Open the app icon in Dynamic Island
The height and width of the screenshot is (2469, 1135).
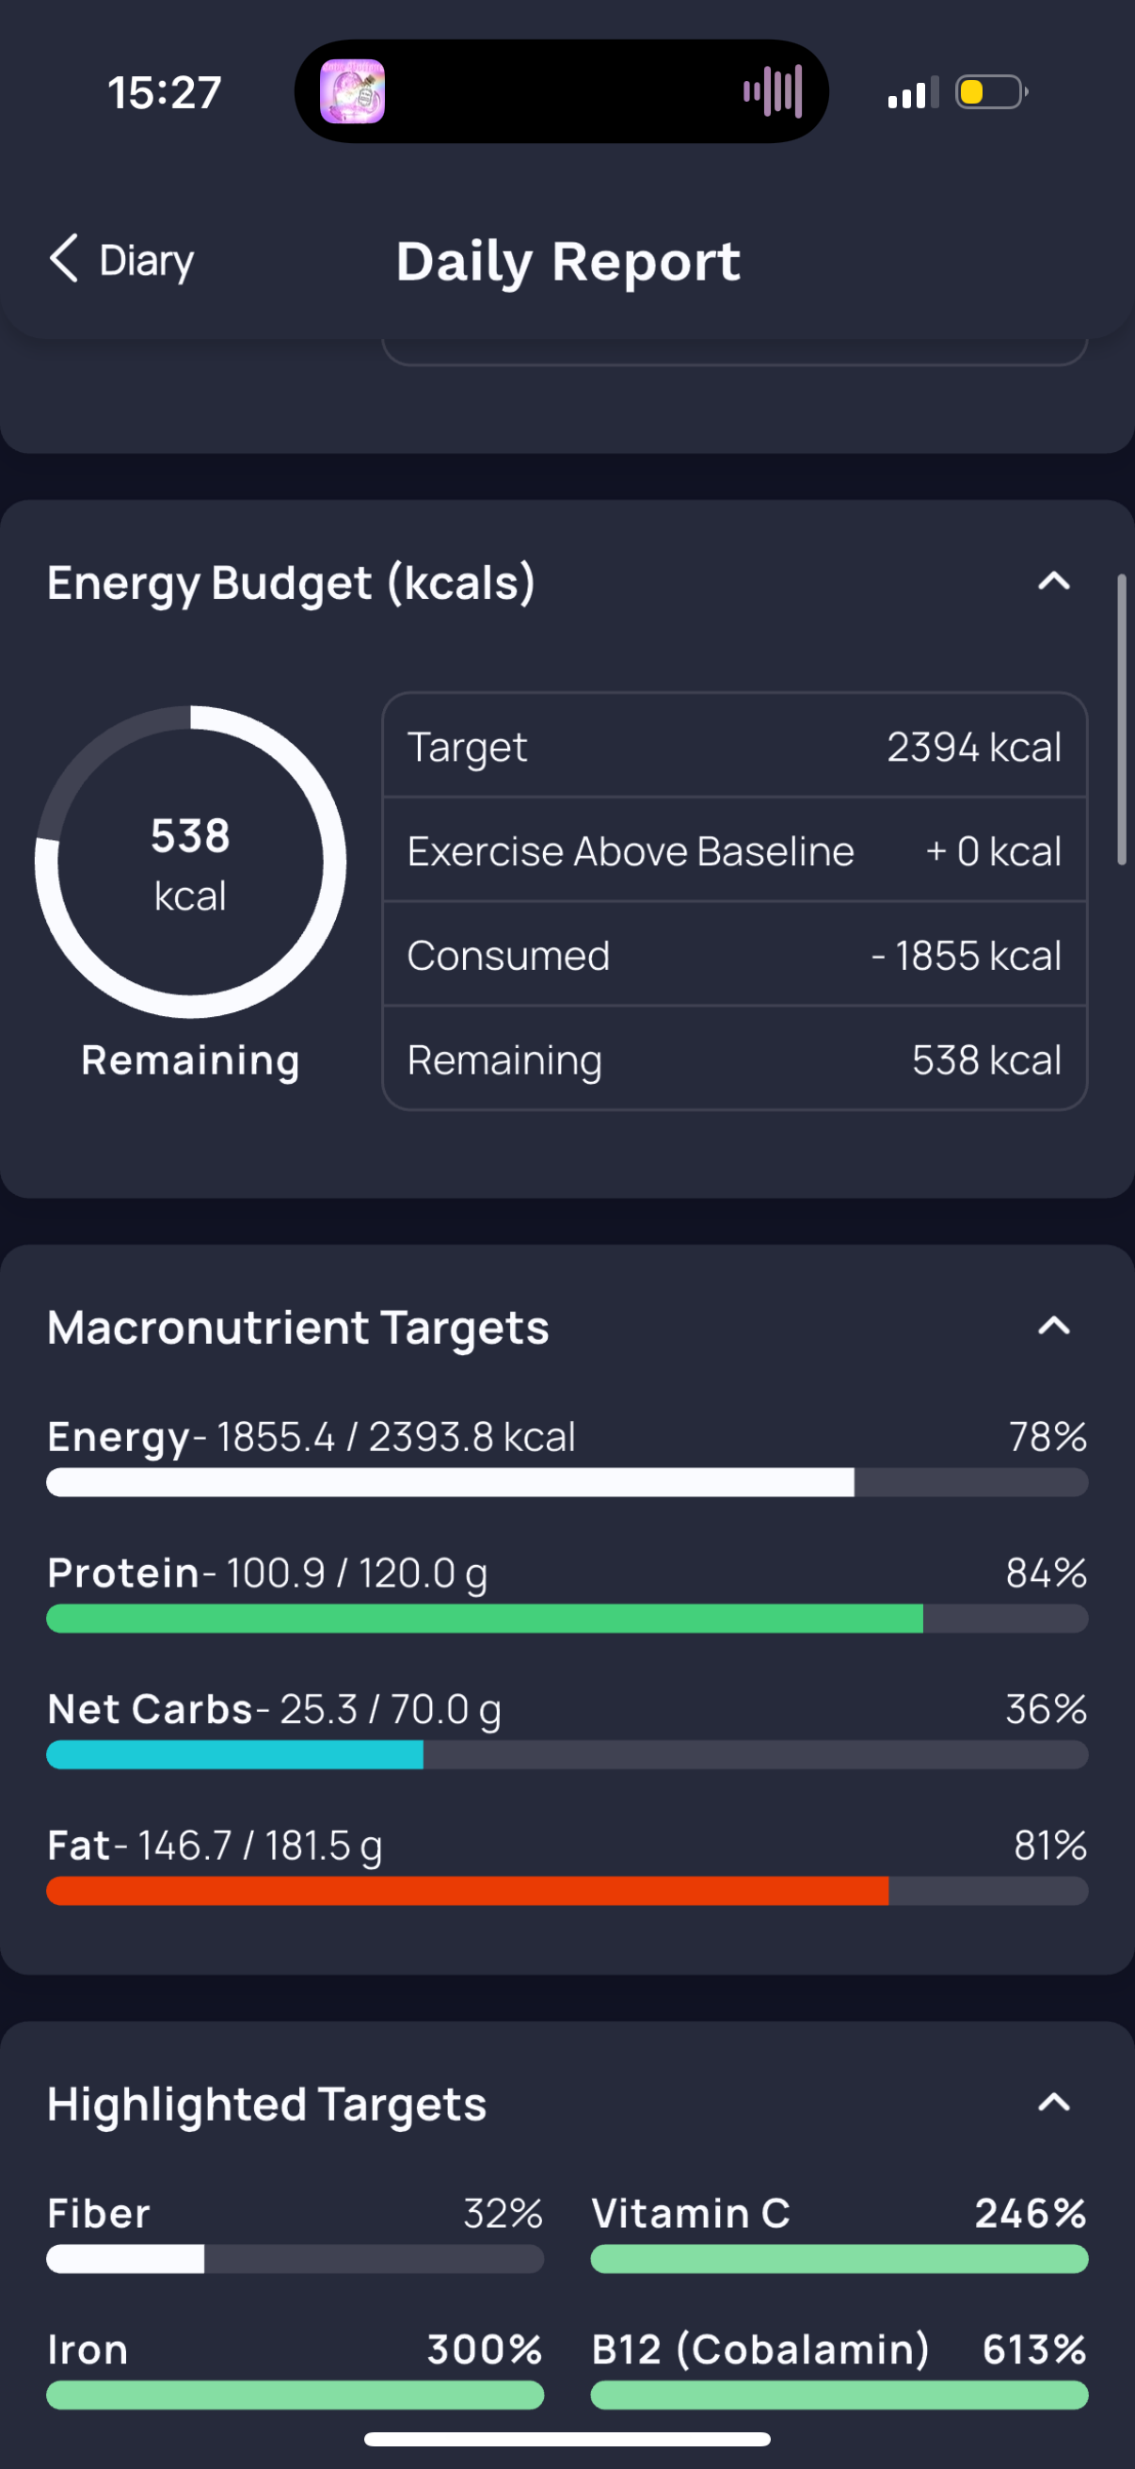point(353,92)
